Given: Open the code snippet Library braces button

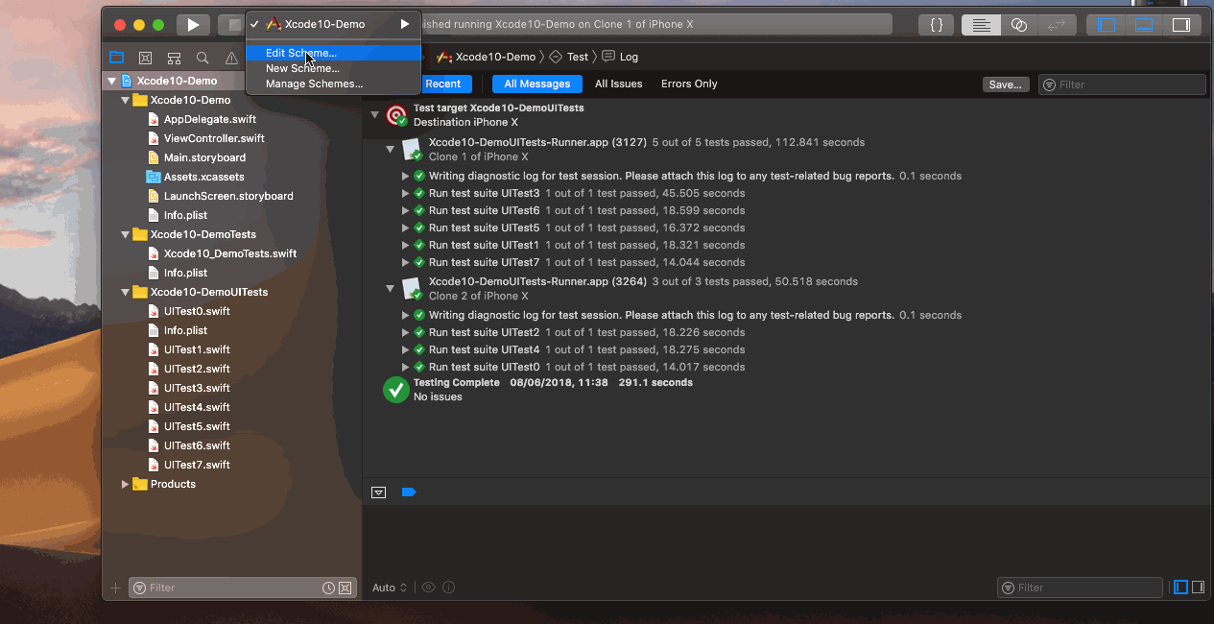Looking at the screenshot, I should click(937, 25).
